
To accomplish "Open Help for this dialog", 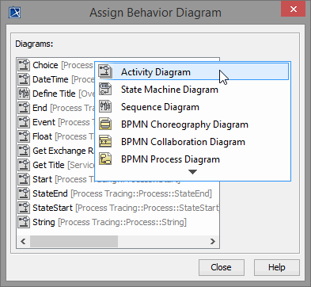I will pyautogui.click(x=277, y=267).
